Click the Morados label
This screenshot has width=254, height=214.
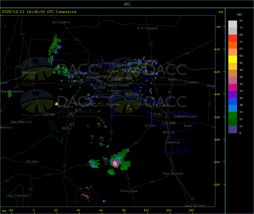(x=33, y=161)
